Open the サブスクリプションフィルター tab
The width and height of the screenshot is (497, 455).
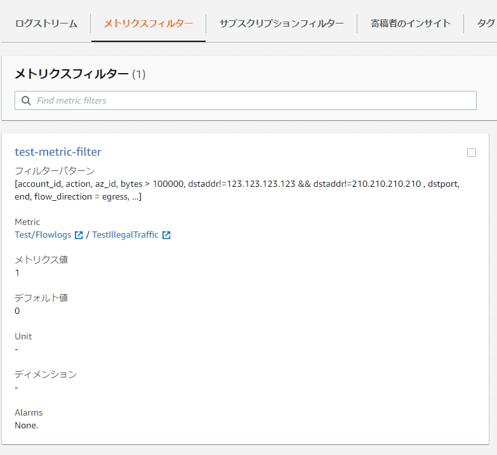[281, 24]
